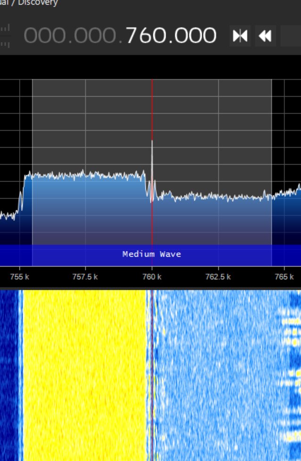Click the 760 k frequency axis label
The image size is (301, 461).
[152, 277]
